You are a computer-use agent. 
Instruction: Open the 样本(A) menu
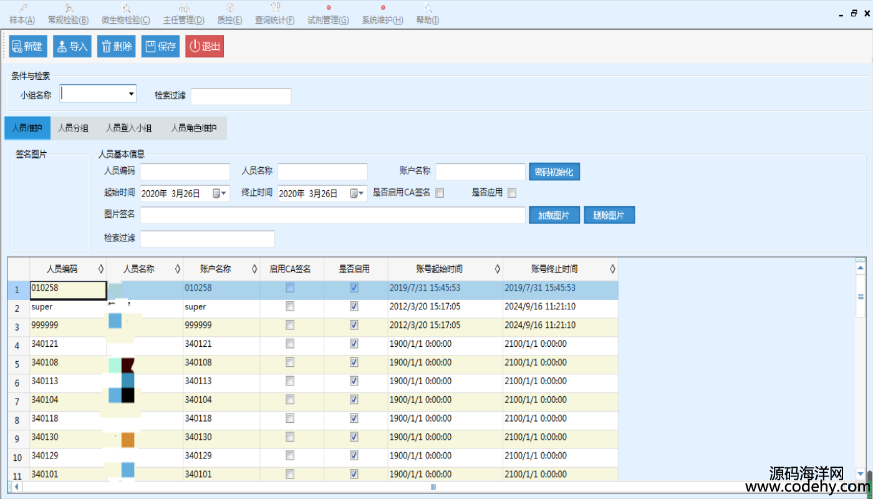pyautogui.click(x=22, y=14)
